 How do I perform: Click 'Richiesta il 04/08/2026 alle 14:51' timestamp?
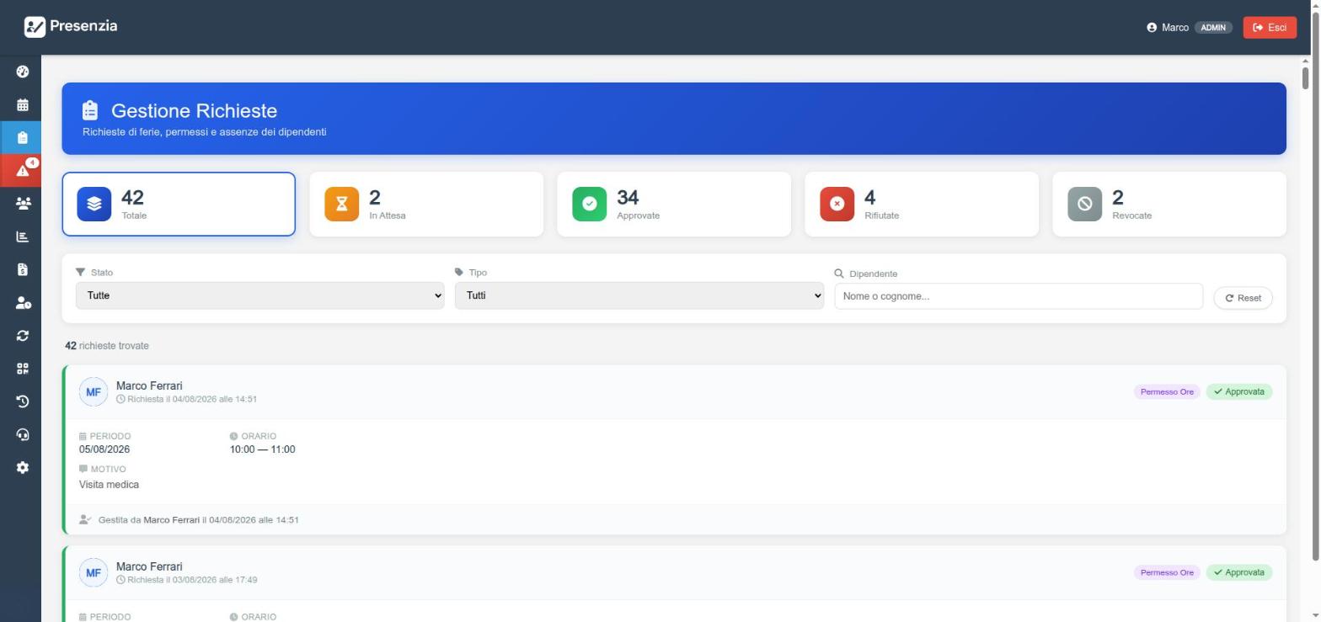[x=186, y=399]
